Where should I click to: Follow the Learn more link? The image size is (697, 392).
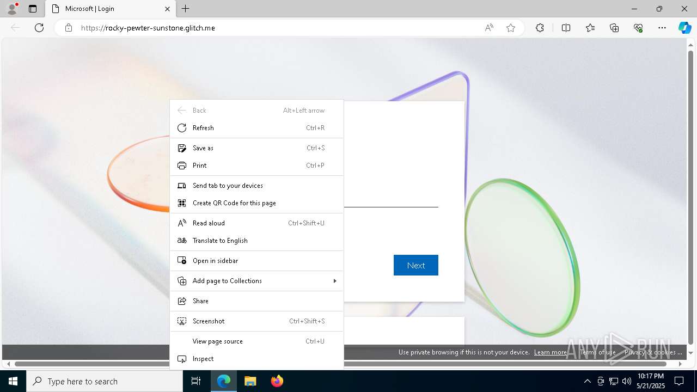click(x=550, y=352)
